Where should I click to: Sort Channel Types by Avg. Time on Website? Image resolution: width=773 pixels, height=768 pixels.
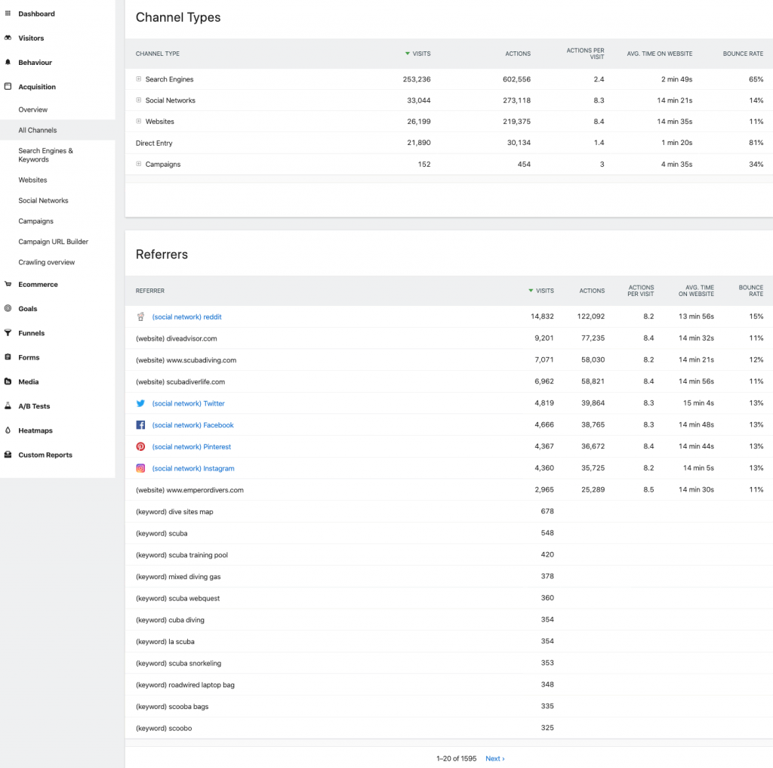[x=660, y=54]
